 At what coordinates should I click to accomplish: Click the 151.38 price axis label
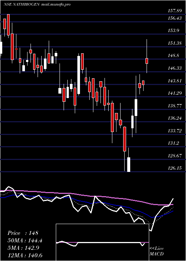tap(174, 43)
